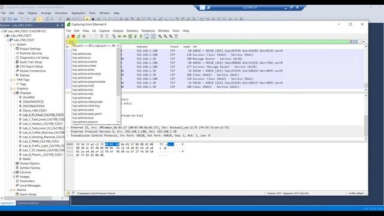
Task: Click the reload capture file icon
Action: click(x=107, y=36)
